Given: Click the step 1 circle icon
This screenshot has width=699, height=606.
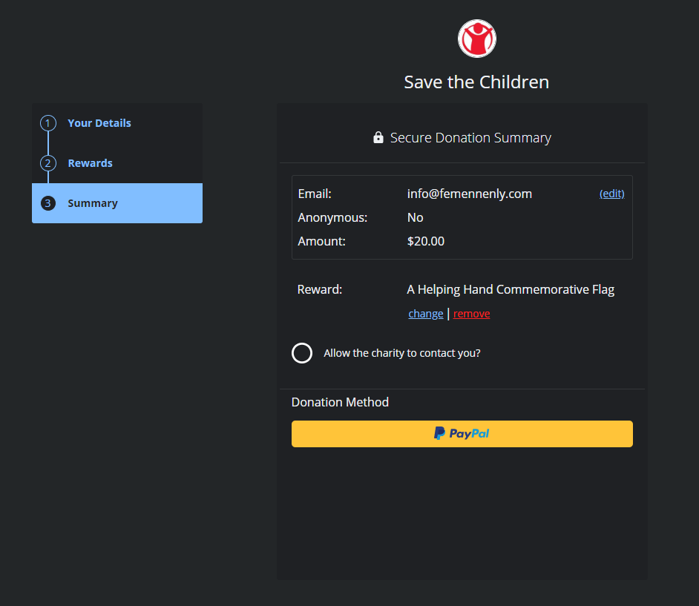Looking at the screenshot, I should click(x=48, y=123).
